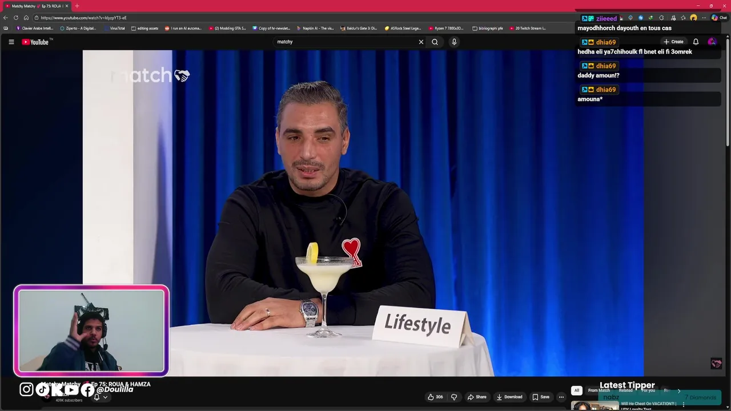Image resolution: width=731 pixels, height=411 pixels.
Task: Download this video
Action: point(509,397)
